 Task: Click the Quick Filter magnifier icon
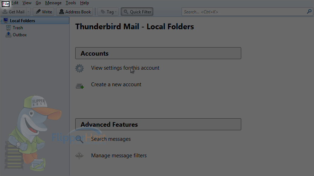[x=126, y=12]
